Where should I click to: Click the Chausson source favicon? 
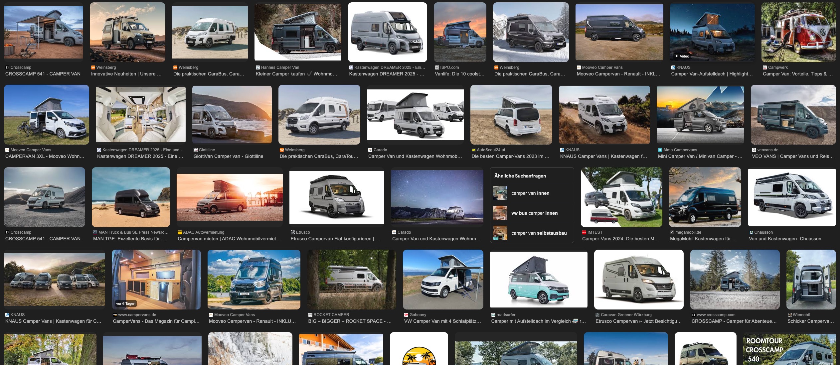pos(751,232)
